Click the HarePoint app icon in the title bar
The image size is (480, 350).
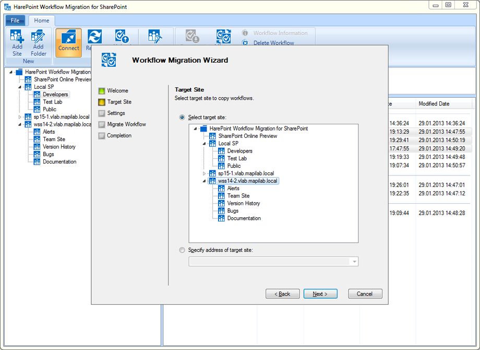pos(7,6)
